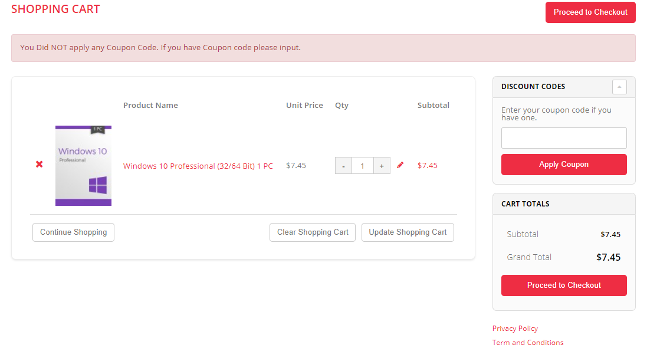Increase quantity with the plus button
Screen dimensions: 647x348
coord(382,166)
